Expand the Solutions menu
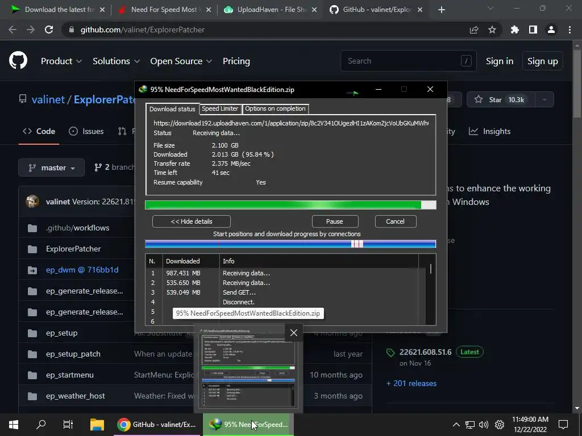This screenshot has height=436, width=582. 116,61
